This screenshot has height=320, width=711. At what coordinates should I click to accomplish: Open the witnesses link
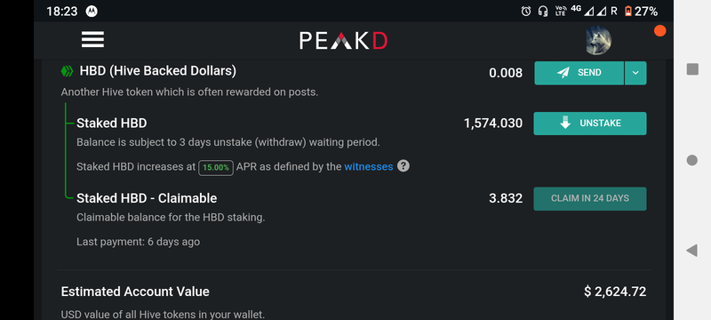pyautogui.click(x=369, y=166)
